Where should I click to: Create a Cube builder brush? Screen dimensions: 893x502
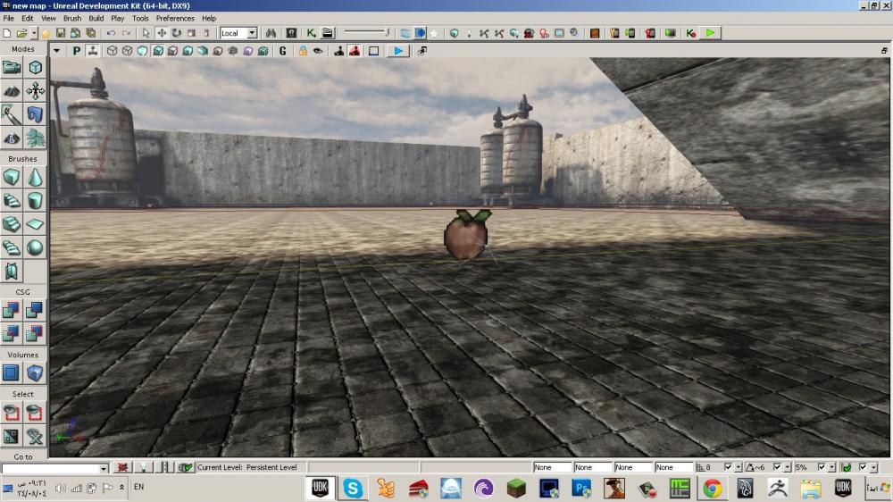[12, 177]
